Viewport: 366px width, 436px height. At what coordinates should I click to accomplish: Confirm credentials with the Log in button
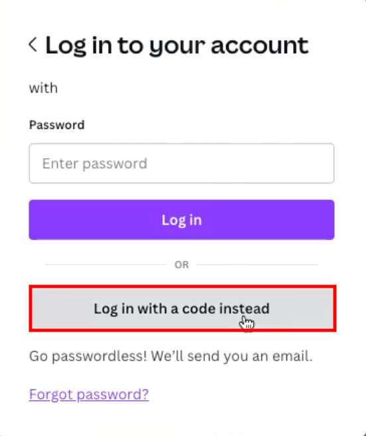pos(182,220)
